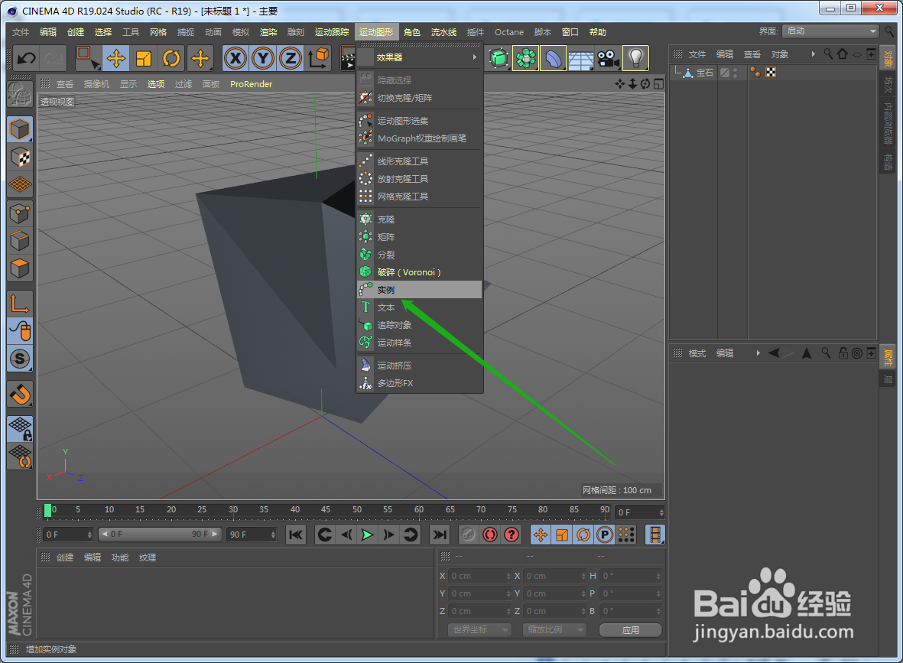Click the position X coordinate field
This screenshot has width=903, height=663.
click(479, 576)
